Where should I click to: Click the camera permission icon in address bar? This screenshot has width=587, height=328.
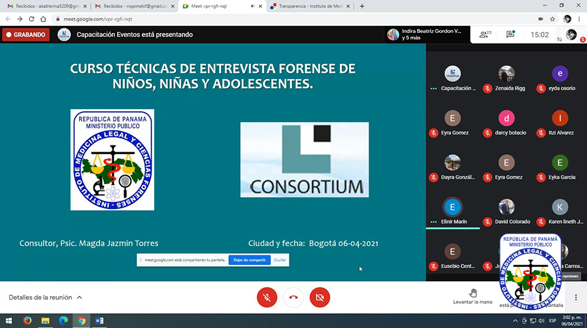(x=541, y=18)
